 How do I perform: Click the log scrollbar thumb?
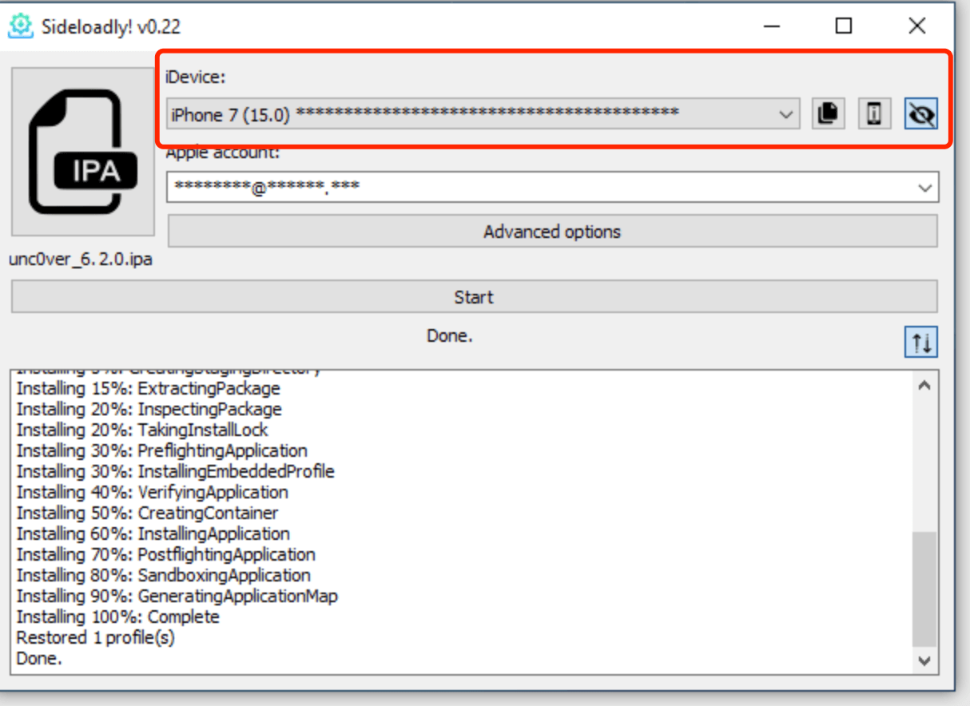[925, 589]
